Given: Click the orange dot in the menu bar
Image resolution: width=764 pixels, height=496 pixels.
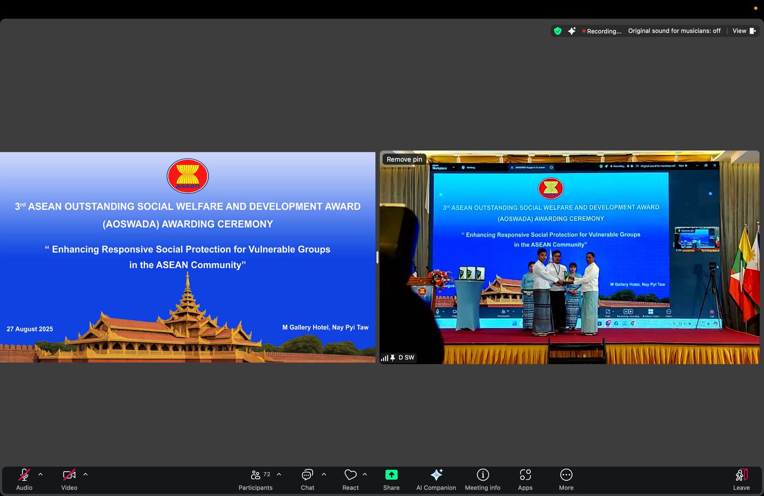Looking at the screenshot, I should (x=755, y=8).
